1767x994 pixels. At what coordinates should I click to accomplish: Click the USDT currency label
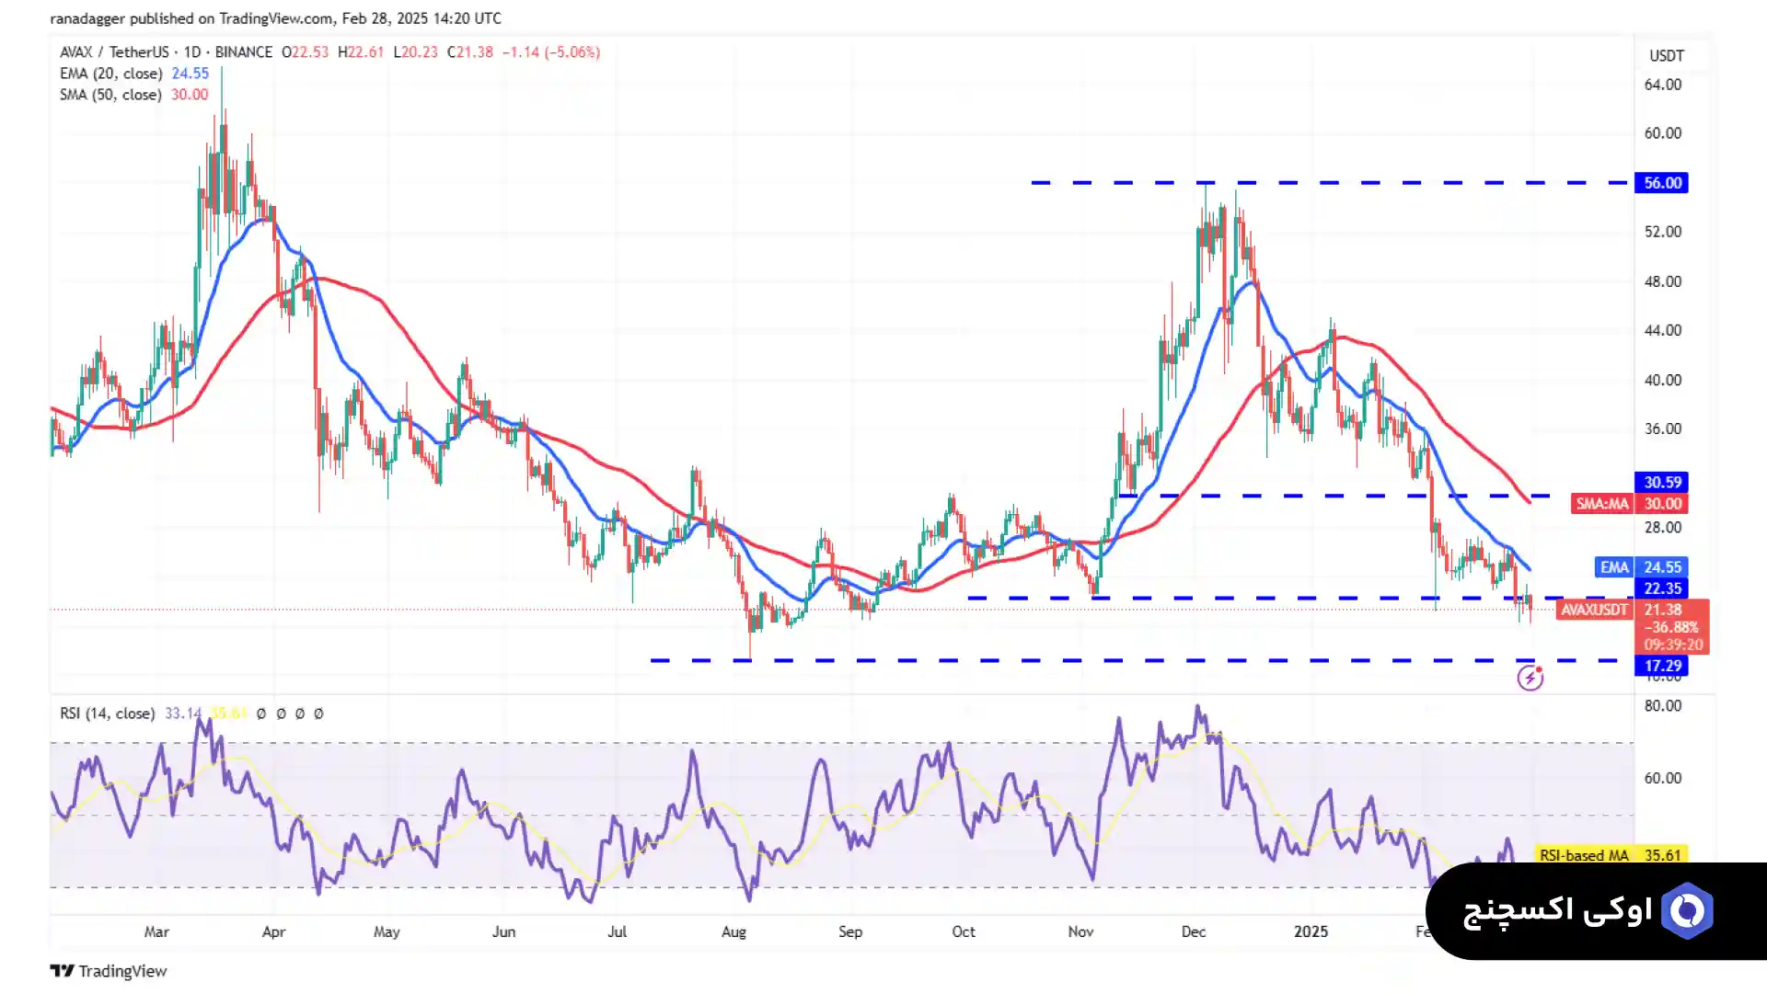tap(1667, 56)
